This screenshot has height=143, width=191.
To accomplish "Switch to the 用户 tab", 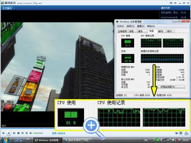I will [170, 31].
